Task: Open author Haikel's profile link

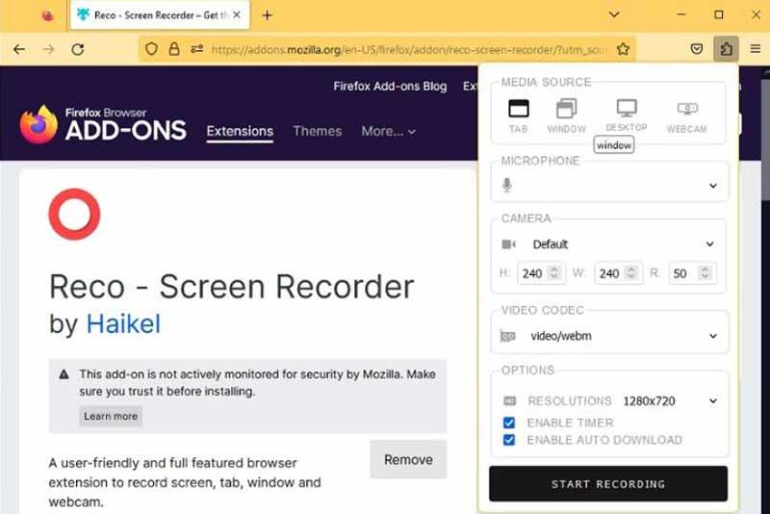Action: [123, 324]
